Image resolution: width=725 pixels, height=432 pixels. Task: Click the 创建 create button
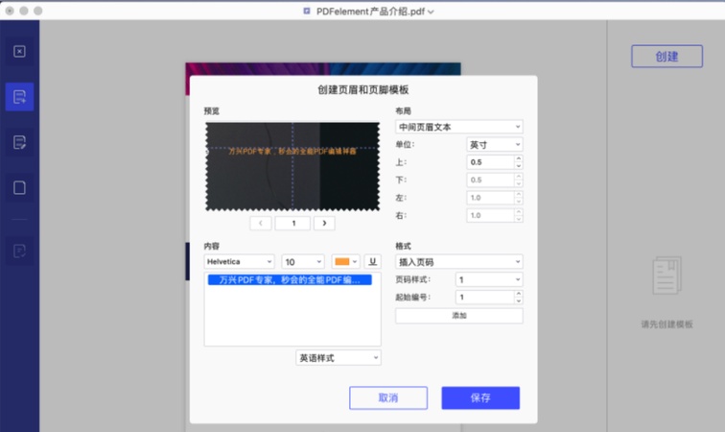667,57
